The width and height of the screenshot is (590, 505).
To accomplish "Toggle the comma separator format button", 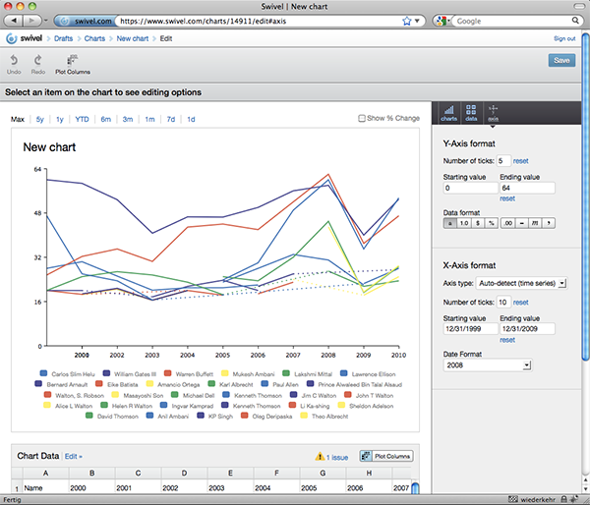I will [549, 223].
